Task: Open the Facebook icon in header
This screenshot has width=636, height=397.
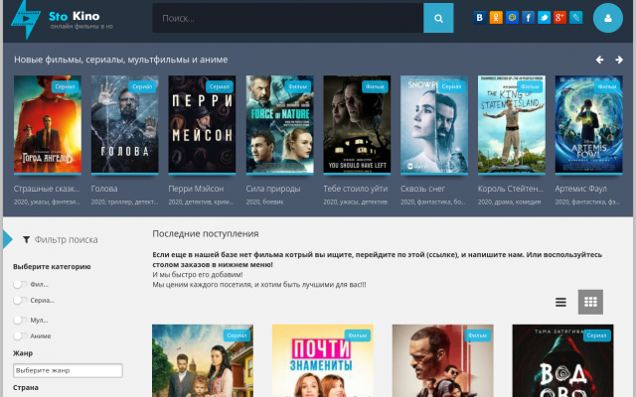Action: tap(528, 18)
